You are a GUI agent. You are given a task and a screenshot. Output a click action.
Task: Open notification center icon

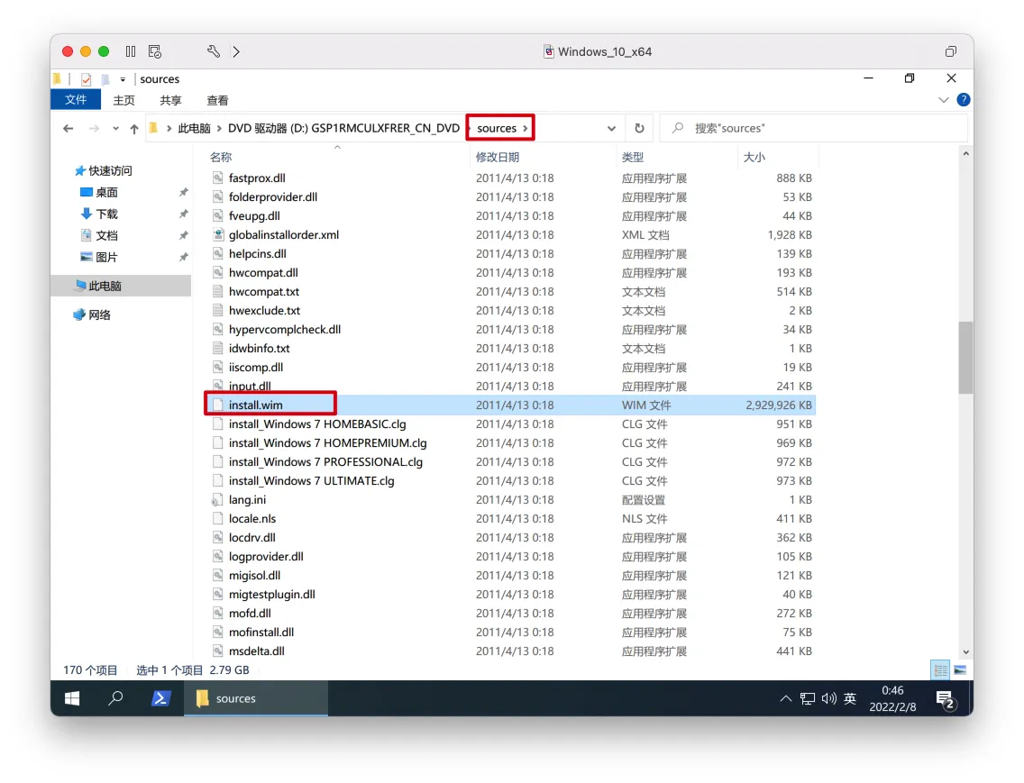tap(946, 700)
